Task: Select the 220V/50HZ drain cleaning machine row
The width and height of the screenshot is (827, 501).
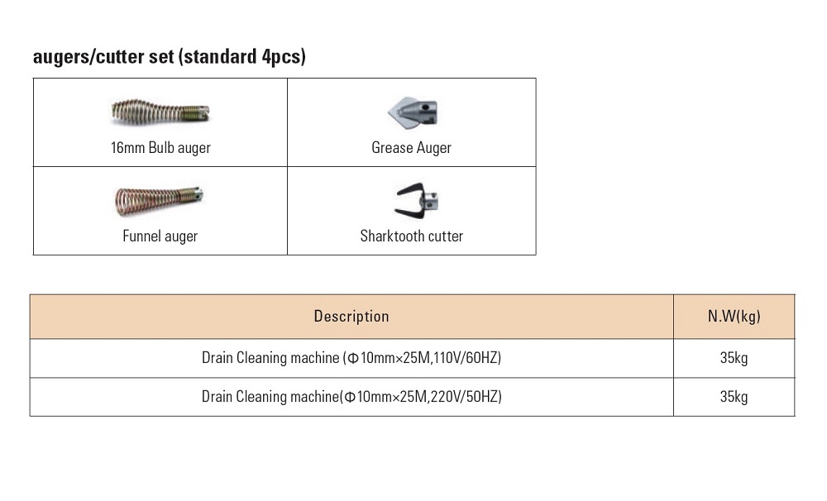Action: click(413, 397)
